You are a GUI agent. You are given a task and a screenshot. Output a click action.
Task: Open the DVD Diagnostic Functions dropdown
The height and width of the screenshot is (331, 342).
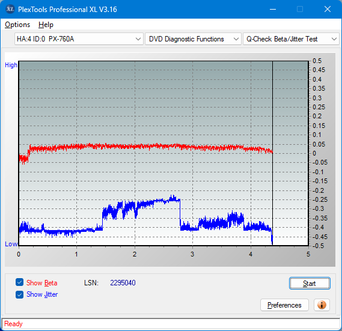coord(193,39)
